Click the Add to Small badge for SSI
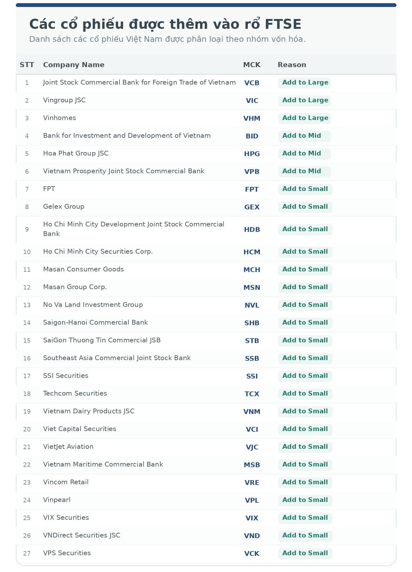 305,376
